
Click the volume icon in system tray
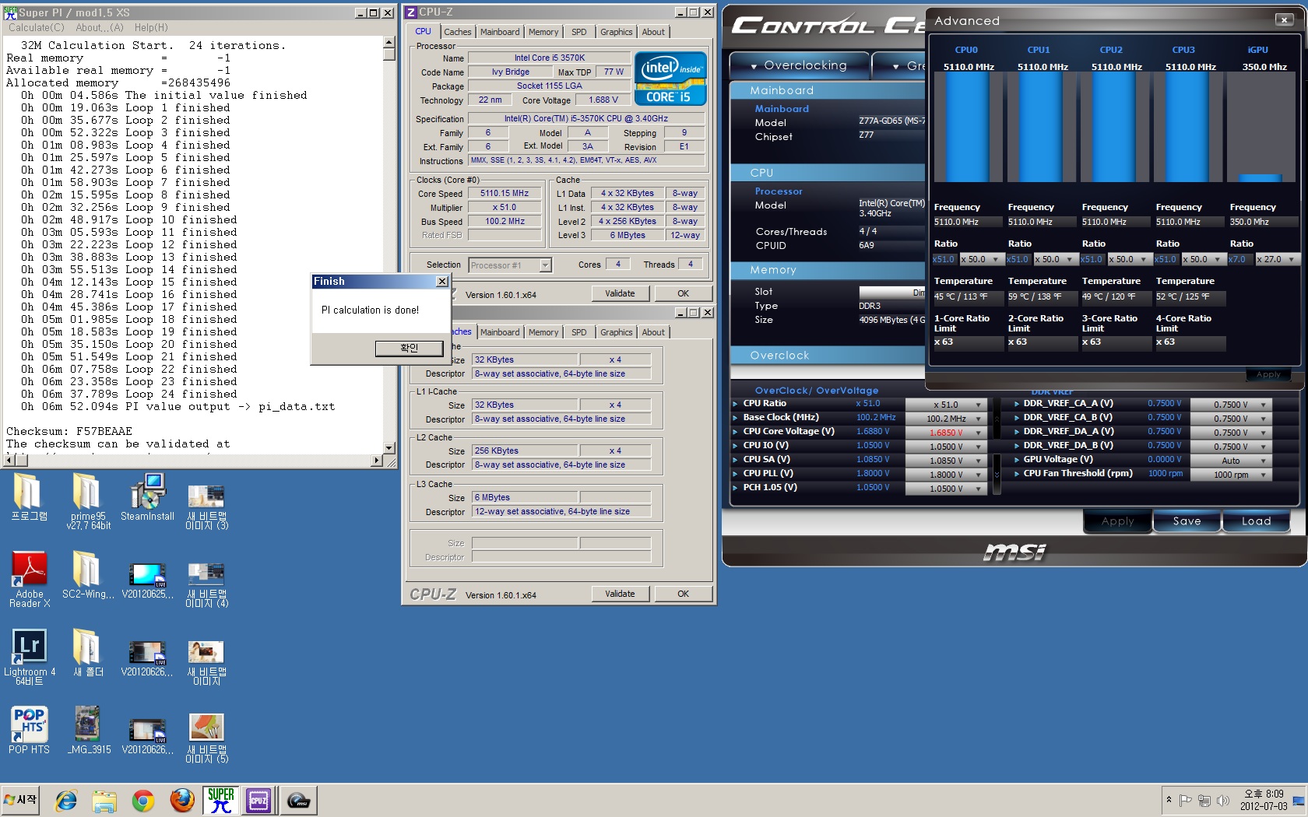pyautogui.click(x=1223, y=800)
